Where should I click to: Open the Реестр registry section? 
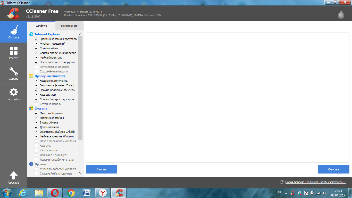click(x=14, y=53)
